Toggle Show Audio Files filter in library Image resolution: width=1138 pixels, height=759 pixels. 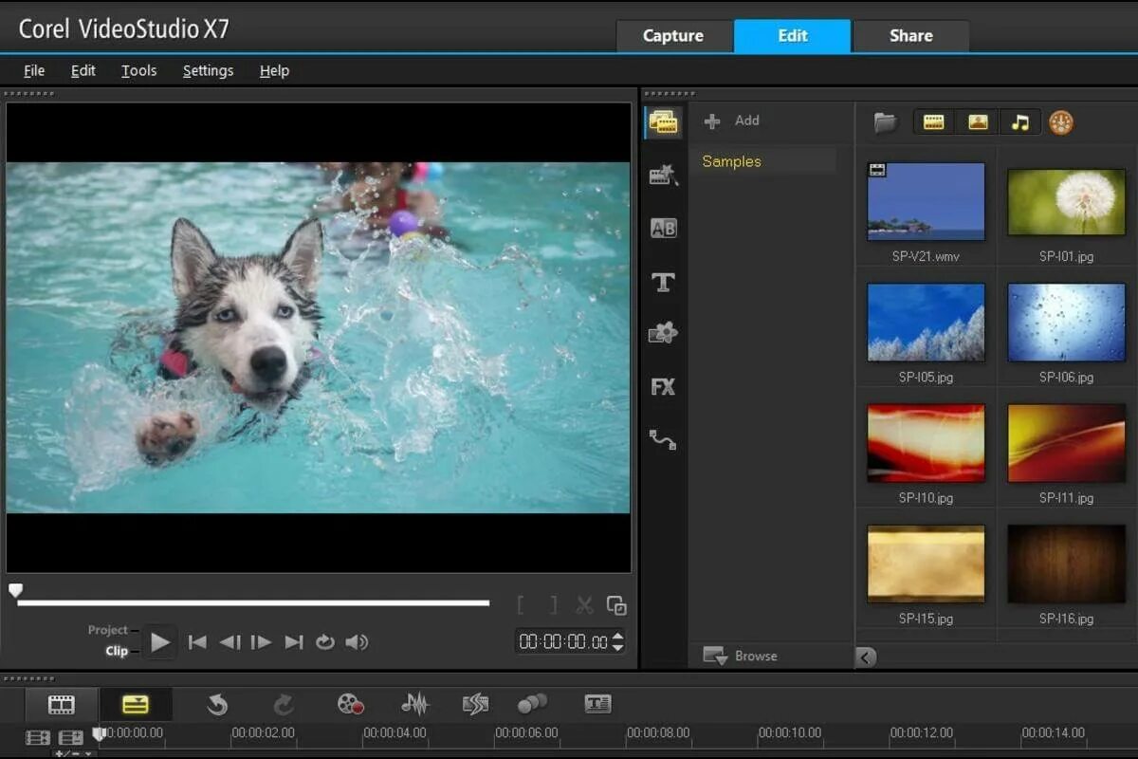(x=1019, y=122)
